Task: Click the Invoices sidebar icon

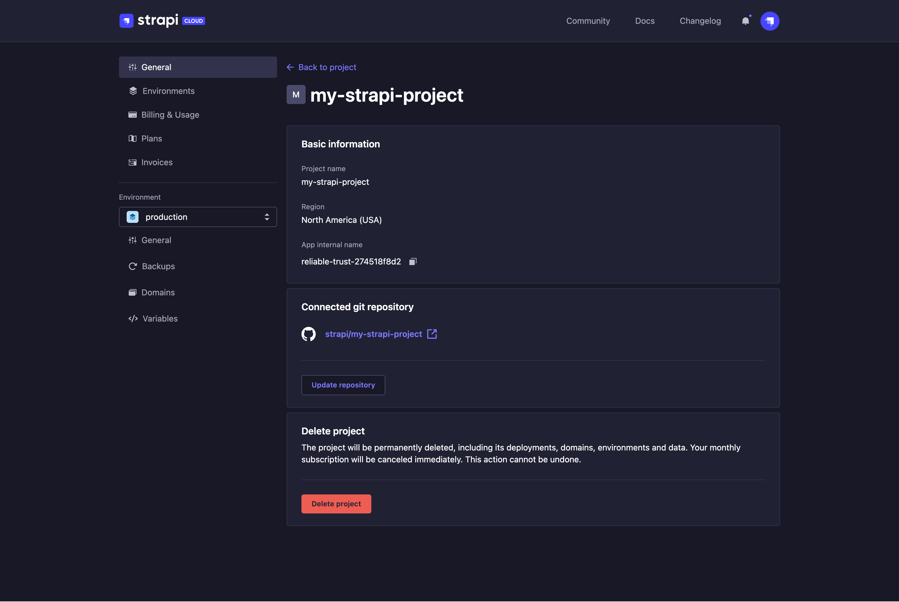Action: pos(132,162)
